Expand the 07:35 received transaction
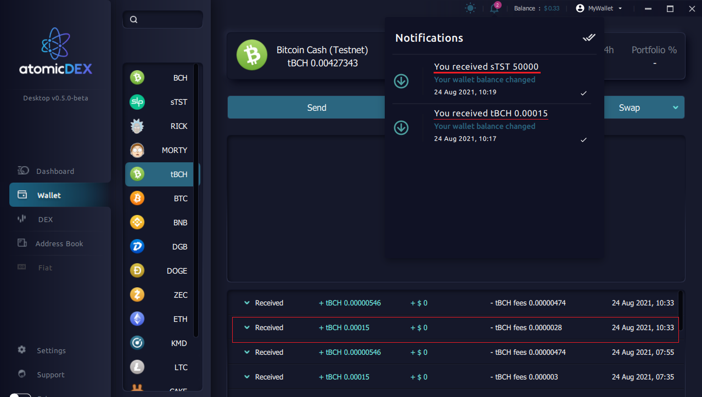Image resolution: width=702 pixels, height=397 pixels. pos(247,377)
